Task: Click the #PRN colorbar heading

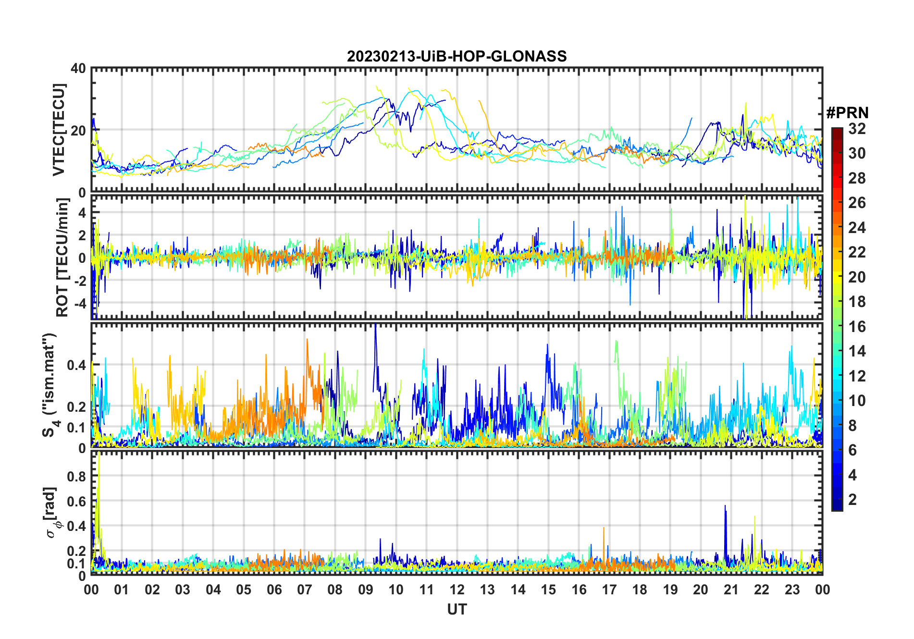Action: point(847,113)
